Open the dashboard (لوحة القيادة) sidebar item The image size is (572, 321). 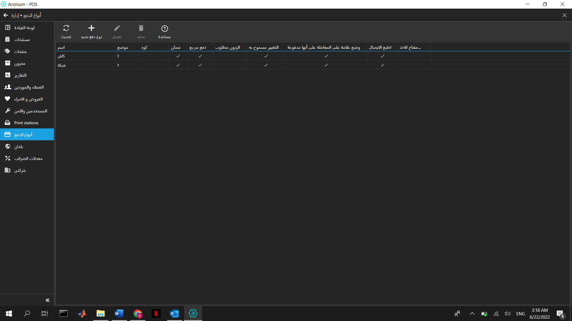(x=24, y=28)
